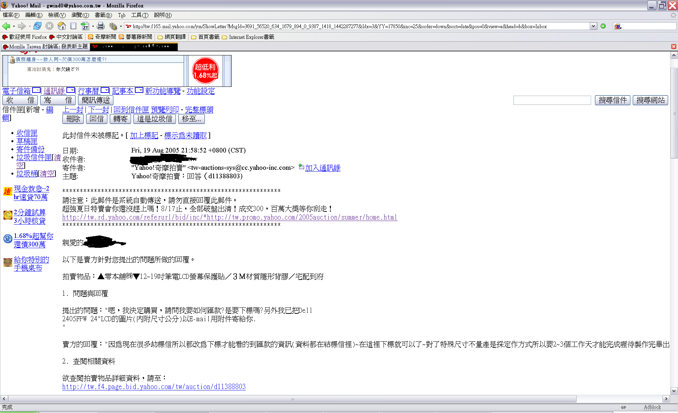Open dropdown beside the ZT converter icon

click(x=93, y=26)
